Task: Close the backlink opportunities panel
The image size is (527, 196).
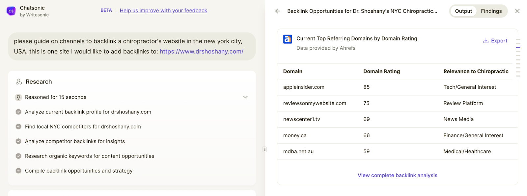Action: [x=517, y=11]
